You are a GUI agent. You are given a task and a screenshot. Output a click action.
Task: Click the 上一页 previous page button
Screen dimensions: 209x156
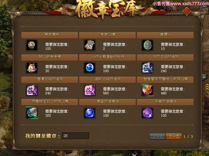point(157,136)
